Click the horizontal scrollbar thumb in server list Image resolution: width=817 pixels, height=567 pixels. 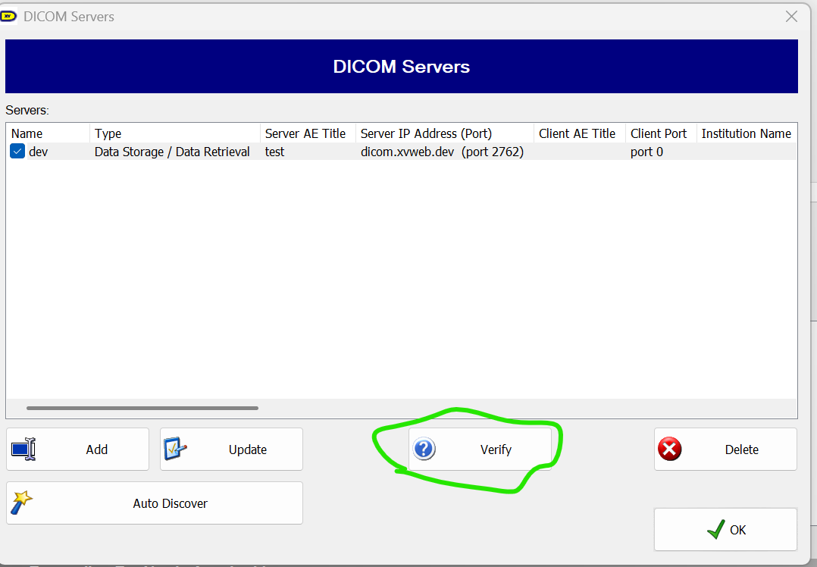(x=142, y=408)
